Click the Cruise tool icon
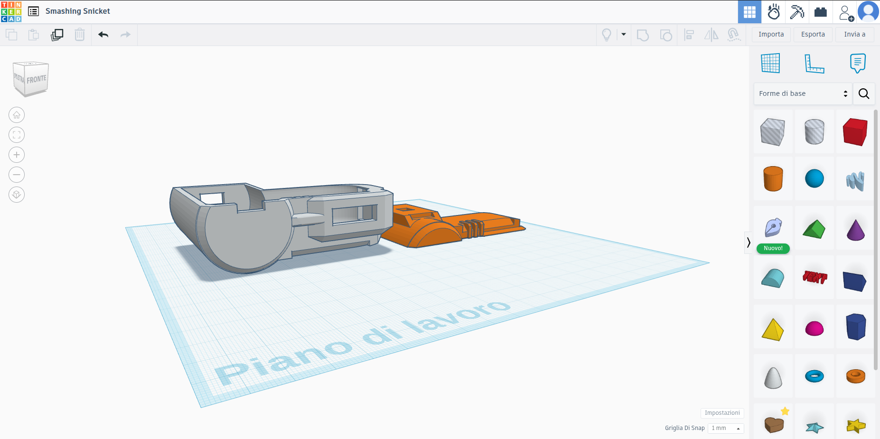The height and width of the screenshot is (439, 880). pyautogui.click(x=734, y=35)
